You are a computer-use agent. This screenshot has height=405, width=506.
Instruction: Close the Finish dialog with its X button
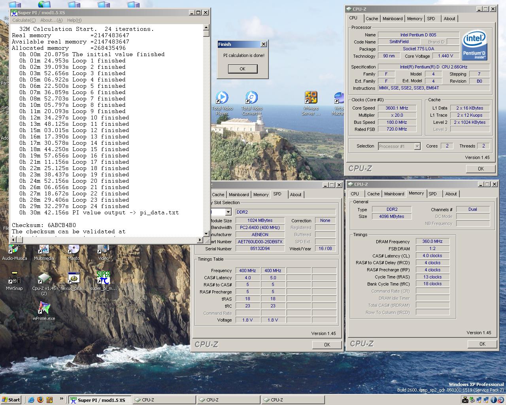point(264,44)
